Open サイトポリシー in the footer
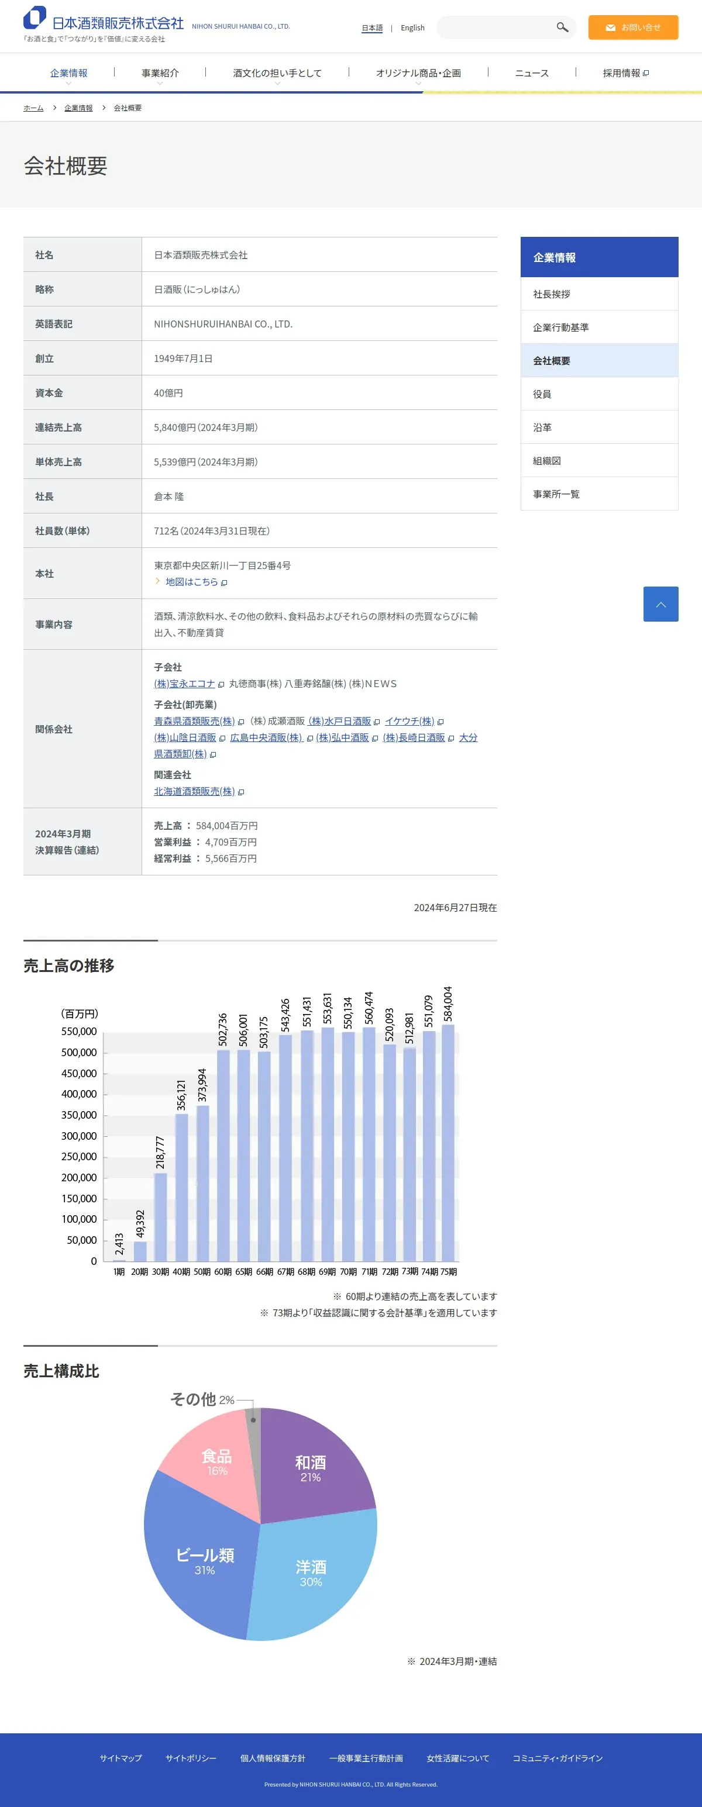The height and width of the screenshot is (1807, 702). (191, 1758)
